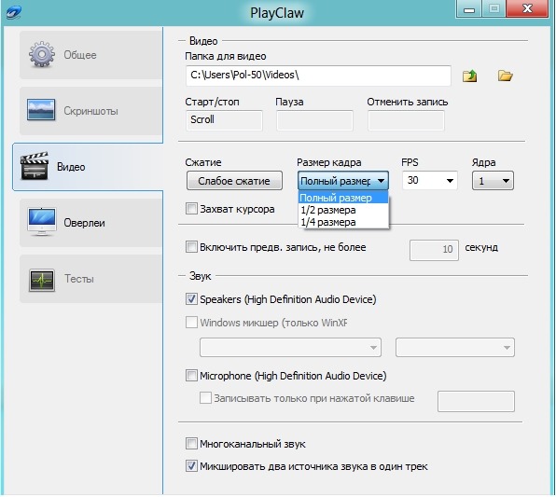
Task: Choose Полный размер from the list
Action: (x=343, y=198)
